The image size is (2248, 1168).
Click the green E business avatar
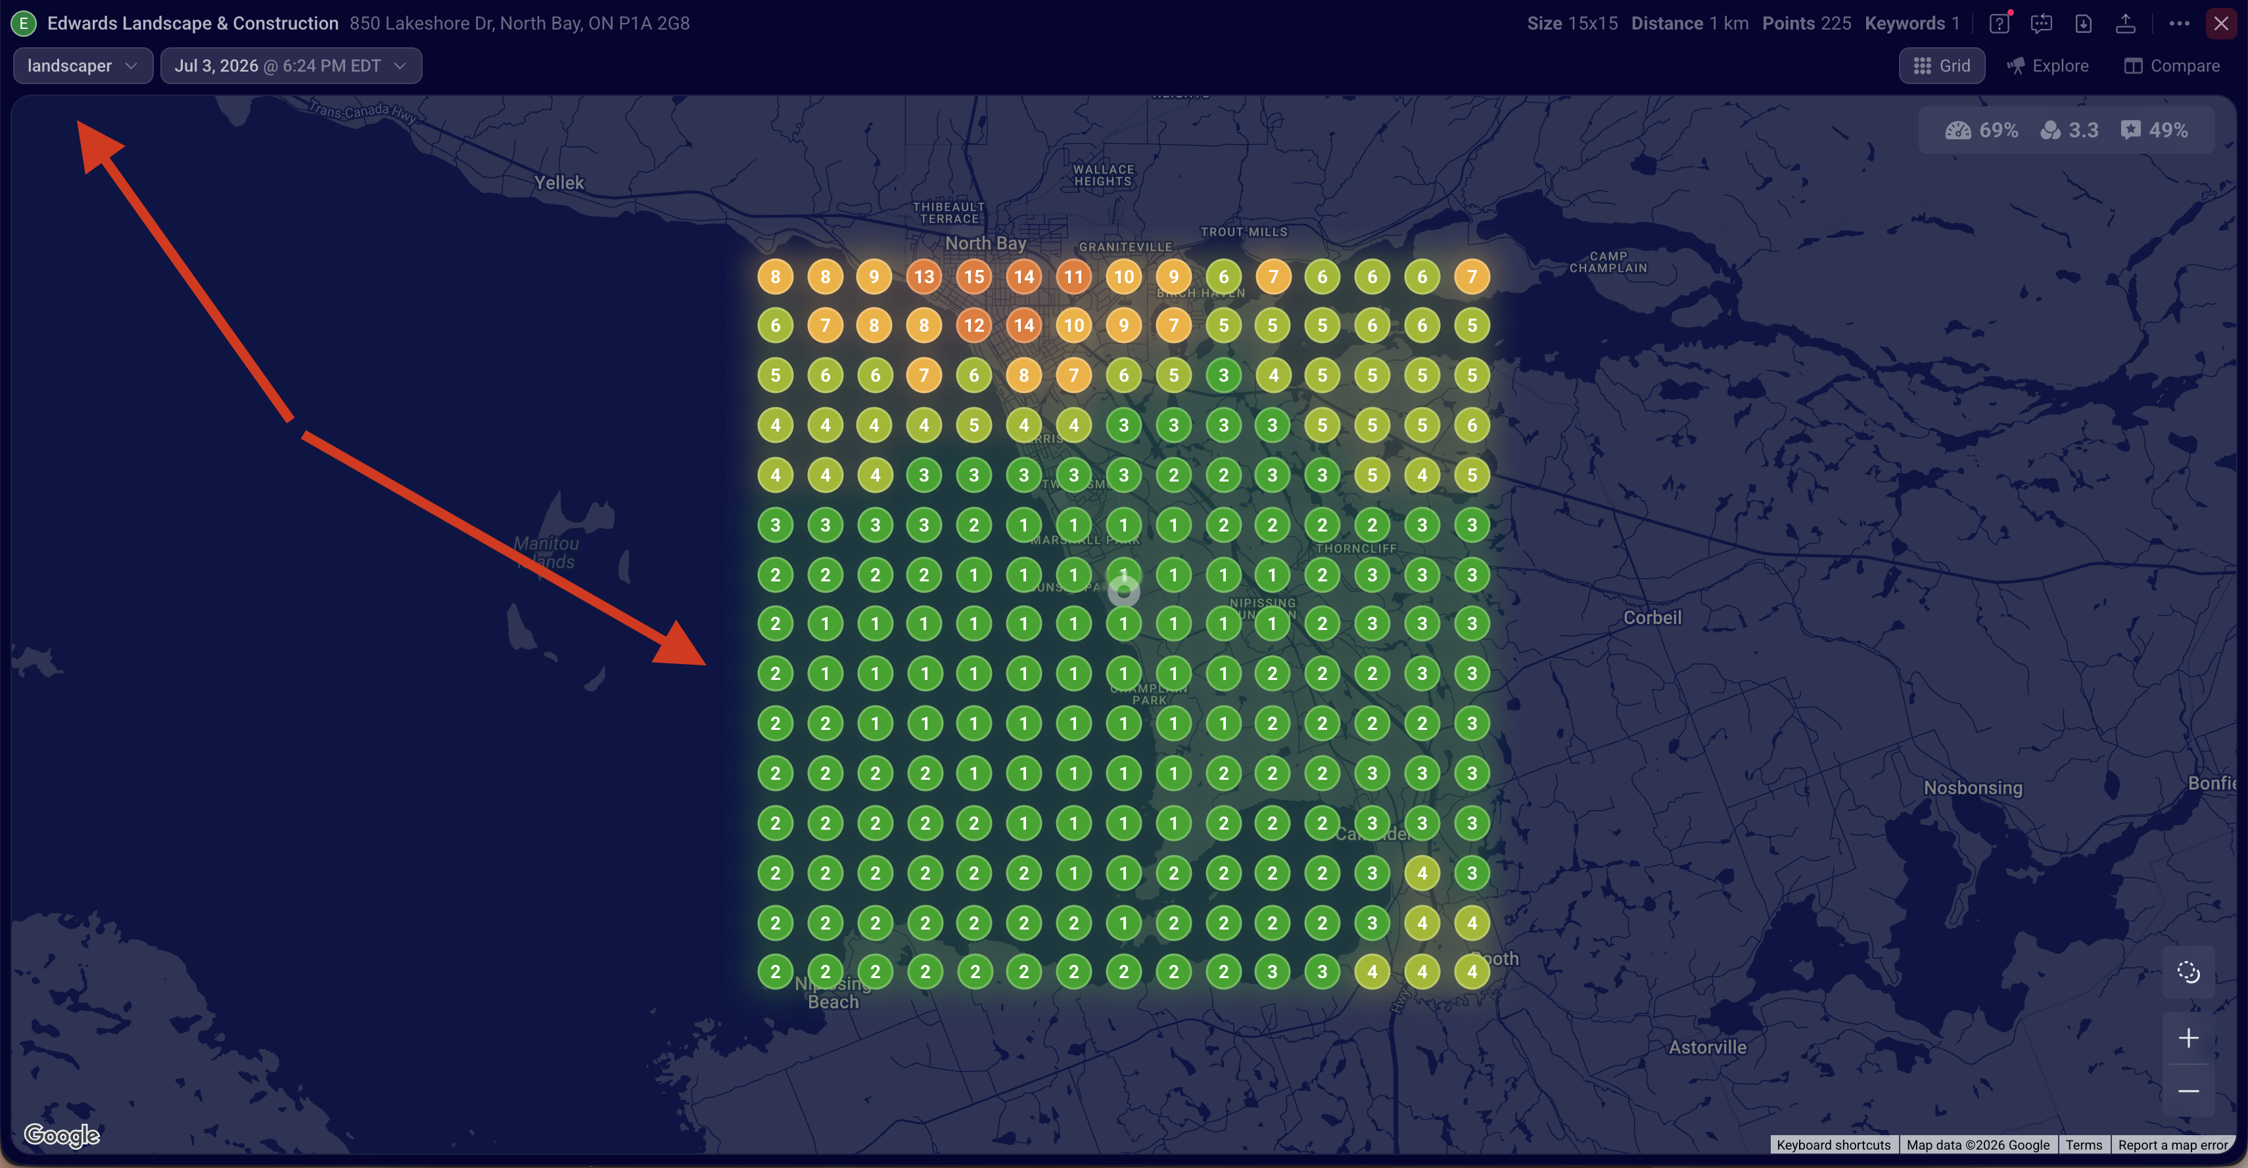24,24
